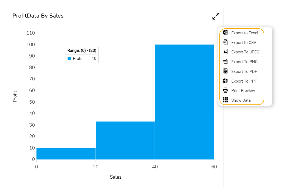Screen dimensions: 281x187
Task: Expand chart with the fullscreen arrows icon
Action: click(216, 16)
